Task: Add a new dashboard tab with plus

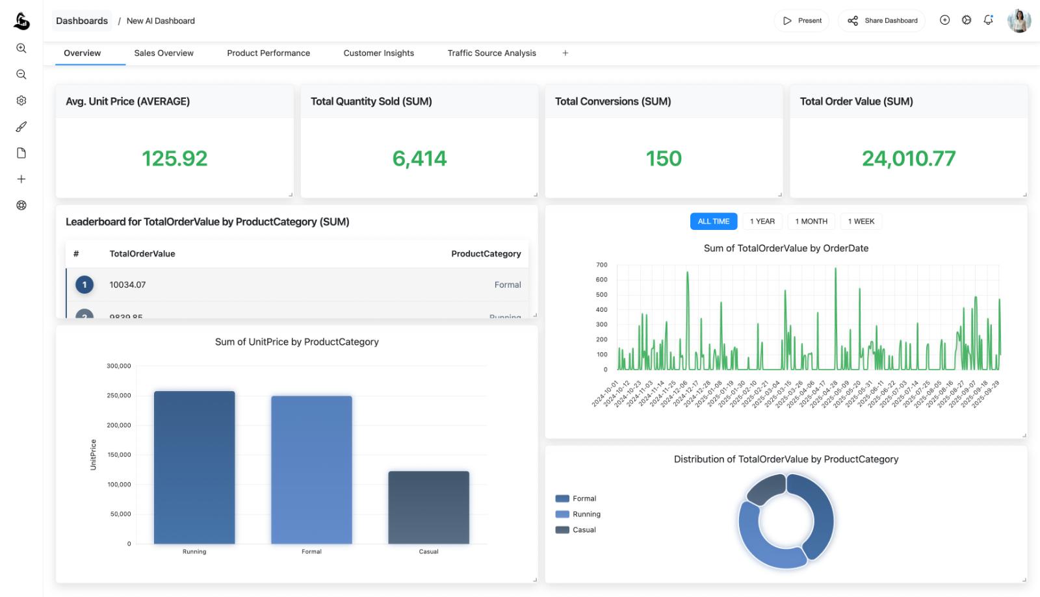Action: point(565,53)
